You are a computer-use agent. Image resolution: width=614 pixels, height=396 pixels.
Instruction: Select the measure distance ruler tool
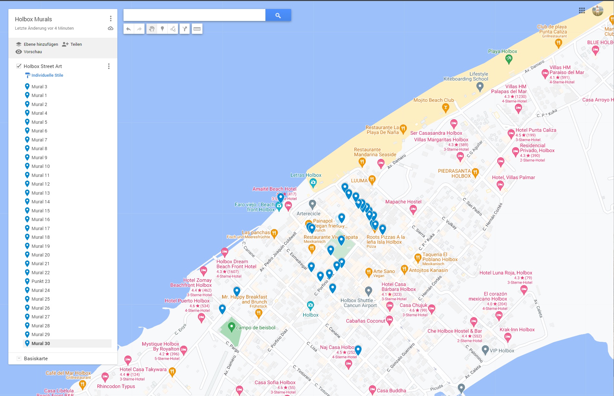point(197,29)
